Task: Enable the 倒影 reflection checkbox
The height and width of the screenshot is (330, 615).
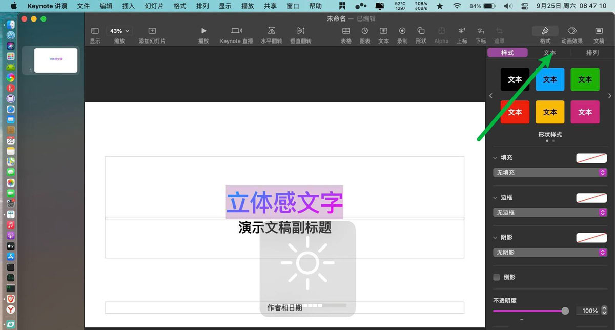Action: coord(496,277)
